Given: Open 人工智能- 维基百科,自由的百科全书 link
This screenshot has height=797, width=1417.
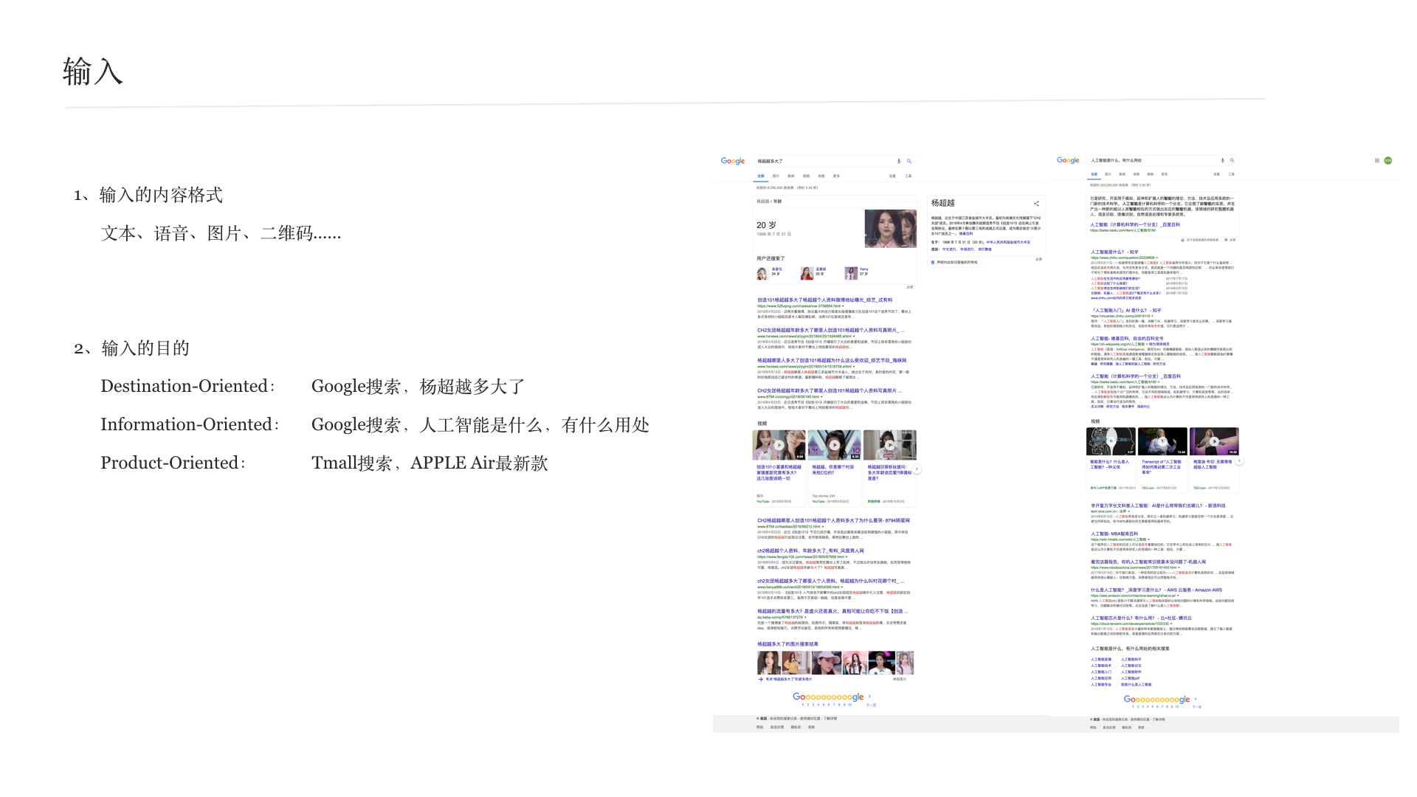Looking at the screenshot, I should coord(1126,339).
